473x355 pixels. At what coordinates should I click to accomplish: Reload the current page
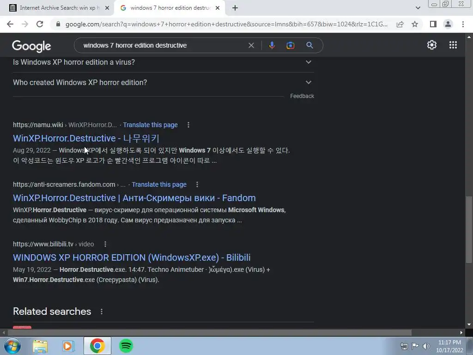[40, 24]
